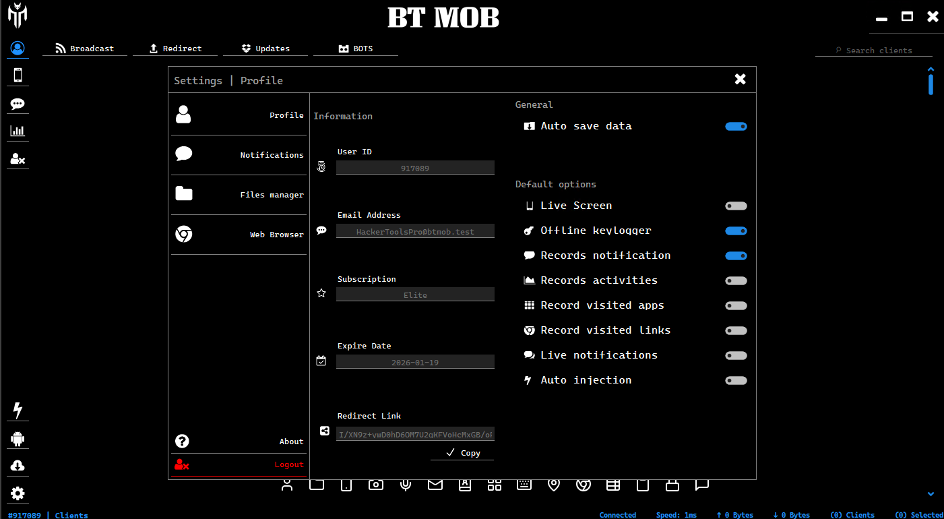This screenshot has height=519, width=944.
Task: Click the envelope mail icon in the bottom toolbar
Action: (435, 484)
